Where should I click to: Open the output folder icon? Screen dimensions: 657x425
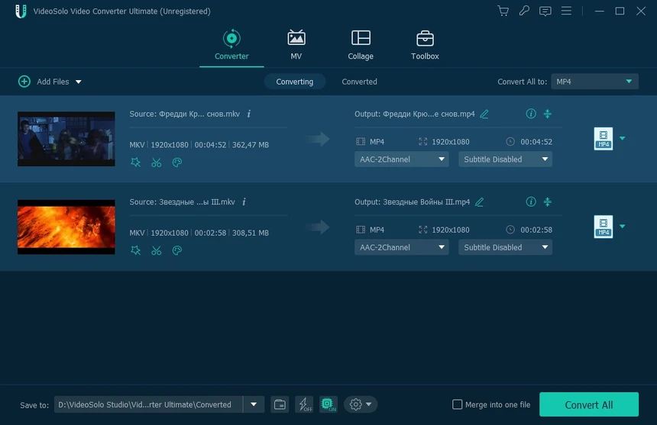(280, 404)
